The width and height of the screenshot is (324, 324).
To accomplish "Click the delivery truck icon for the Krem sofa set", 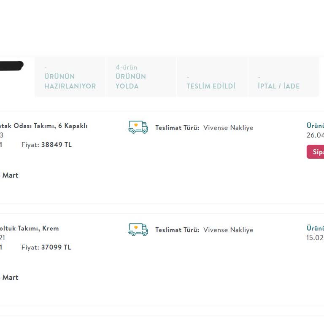I will click(138, 229).
